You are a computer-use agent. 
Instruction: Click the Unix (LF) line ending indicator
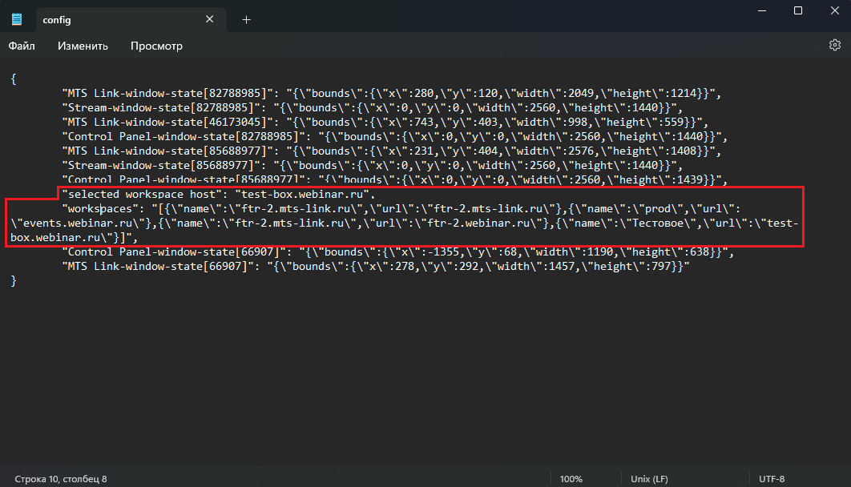coord(649,479)
